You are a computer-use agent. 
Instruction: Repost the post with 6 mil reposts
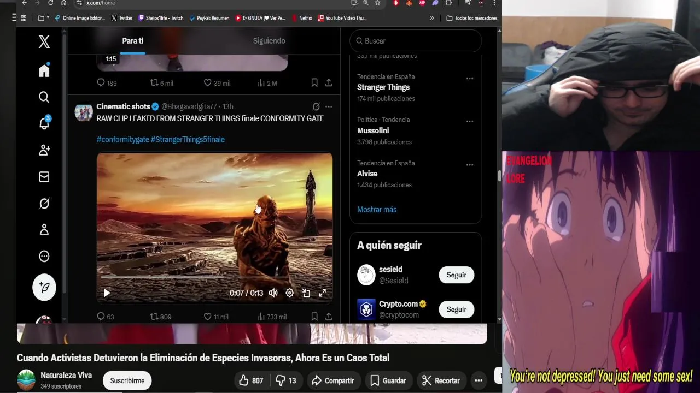[x=161, y=83]
